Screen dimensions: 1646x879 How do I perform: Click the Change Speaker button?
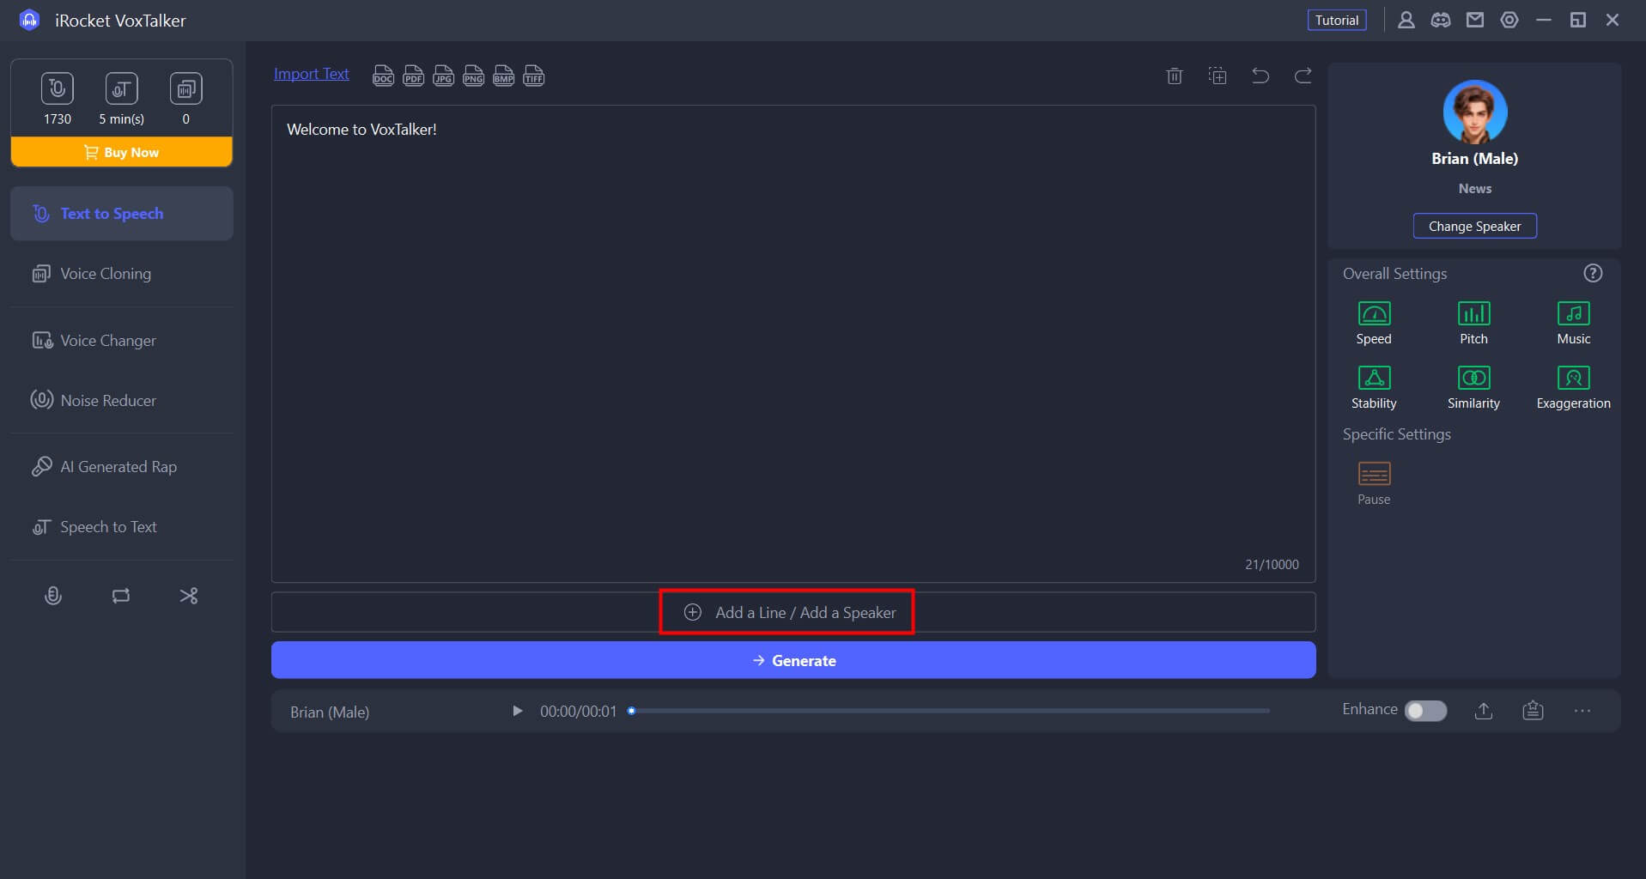[x=1474, y=226]
